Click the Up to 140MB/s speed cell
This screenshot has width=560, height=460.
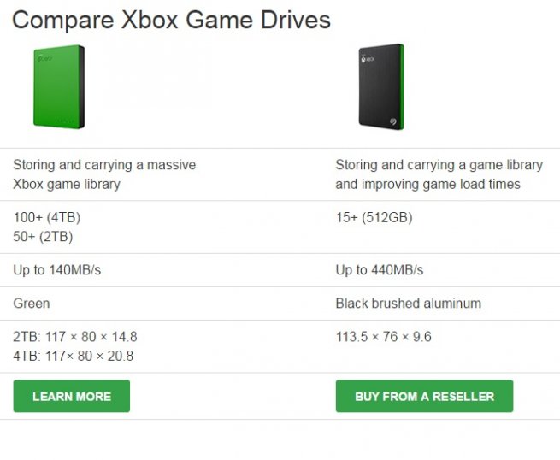pyautogui.click(x=57, y=270)
